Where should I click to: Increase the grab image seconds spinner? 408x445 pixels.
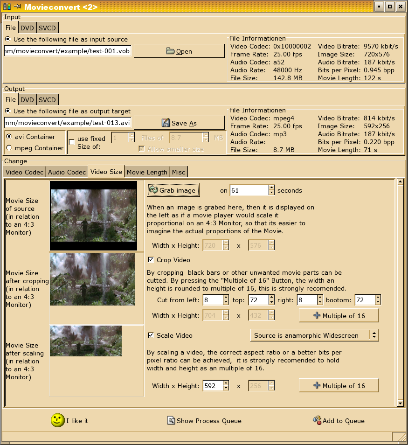pyautogui.click(x=271, y=188)
